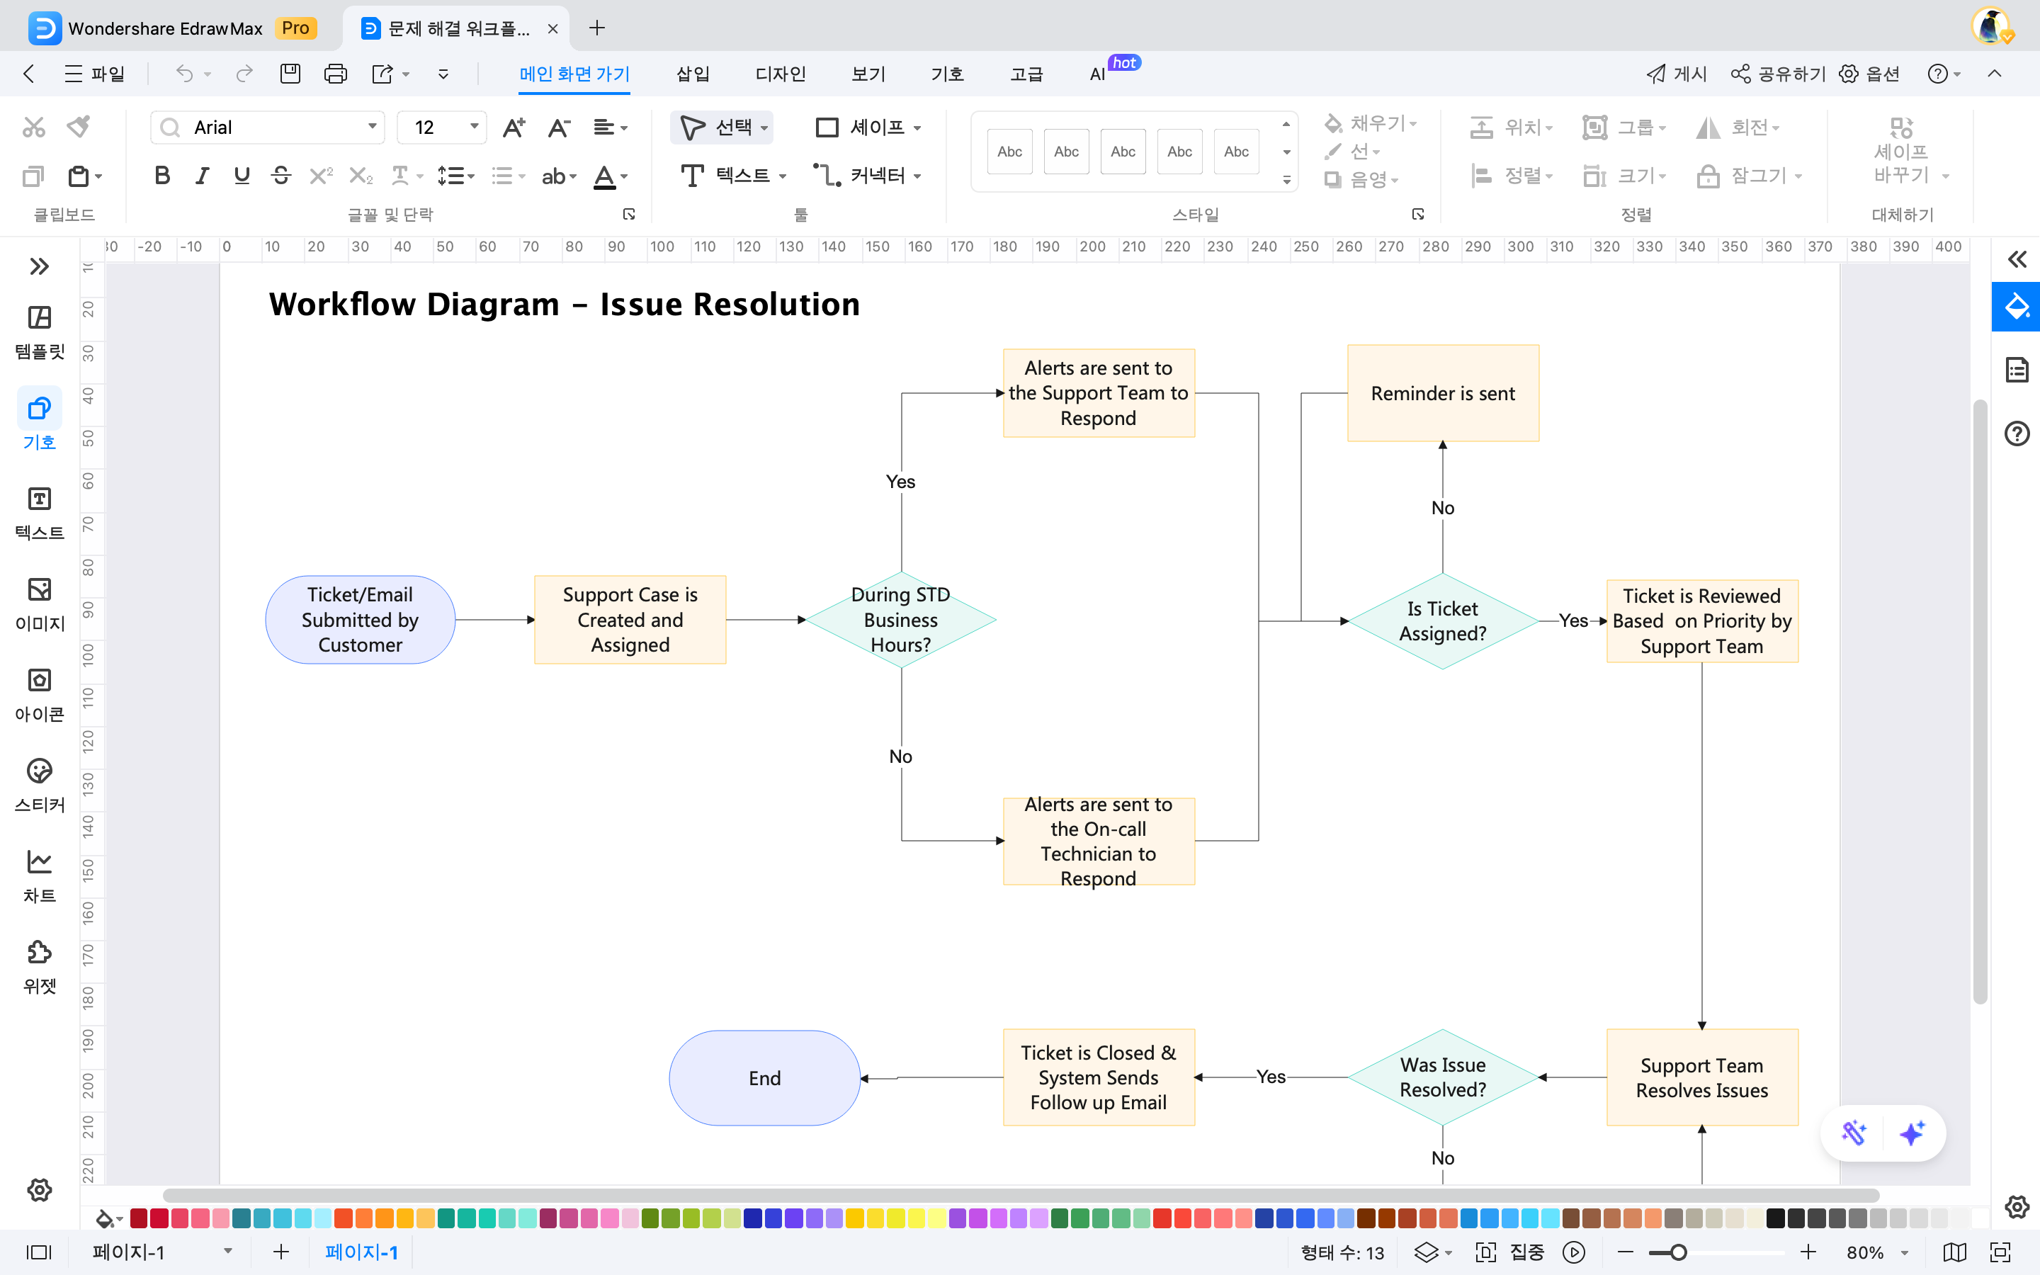
Task: Open the 차트 panel in the sidebar
Action: 39,875
